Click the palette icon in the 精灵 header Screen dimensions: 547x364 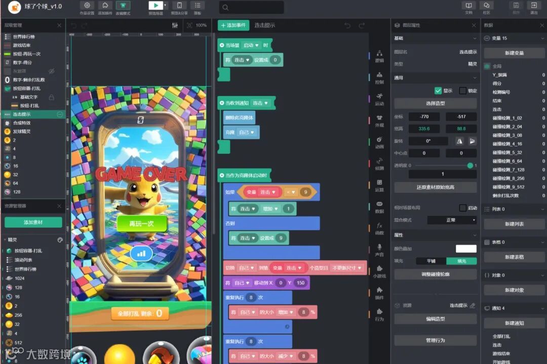coord(60,240)
